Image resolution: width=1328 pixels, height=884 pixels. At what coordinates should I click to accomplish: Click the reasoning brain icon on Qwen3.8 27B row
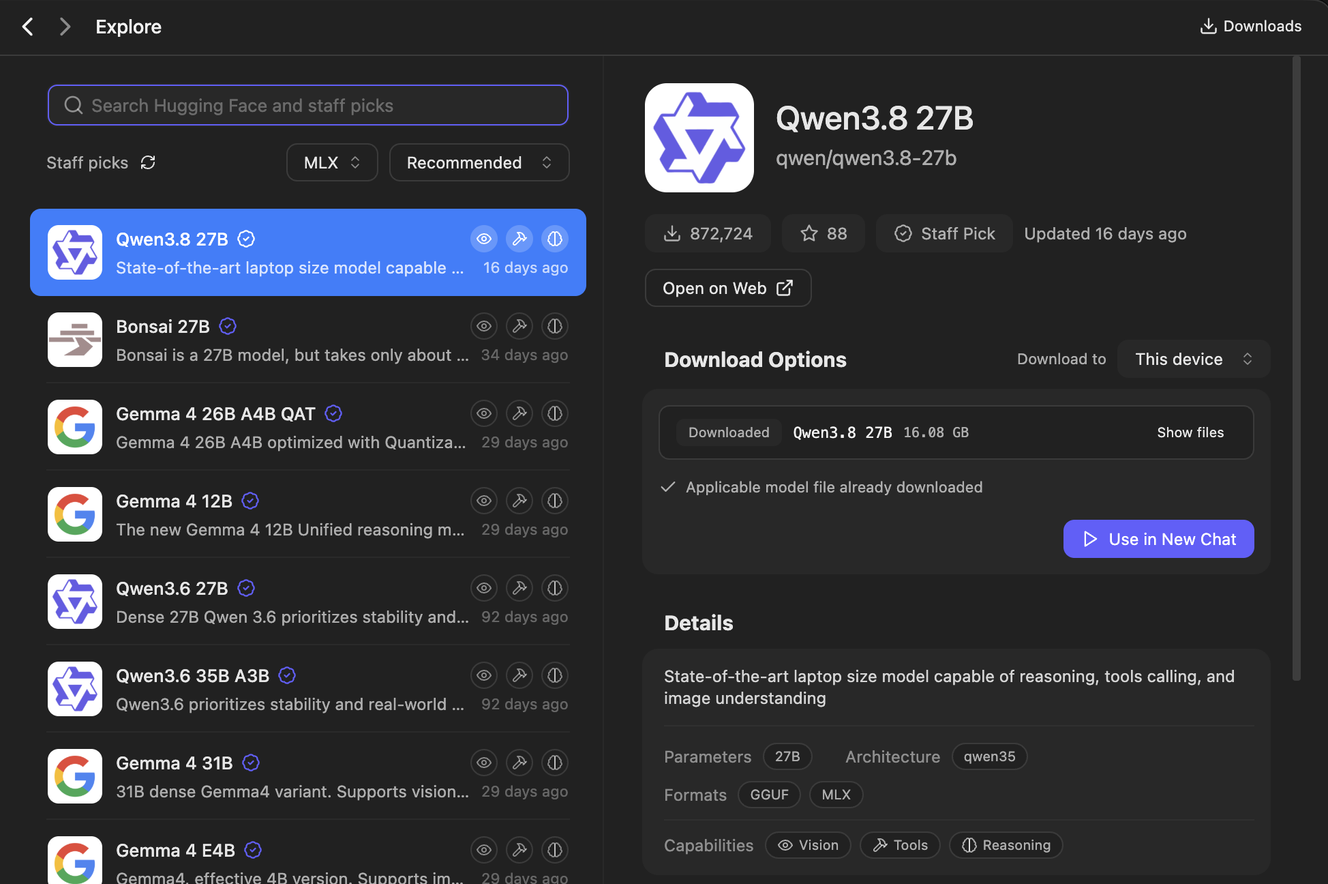555,239
